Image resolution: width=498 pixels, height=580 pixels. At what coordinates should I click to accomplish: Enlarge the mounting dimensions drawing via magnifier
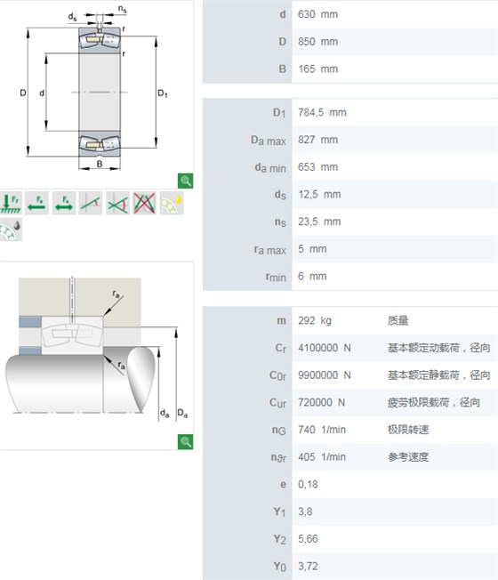pyautogui.click(x=185, y=441)
